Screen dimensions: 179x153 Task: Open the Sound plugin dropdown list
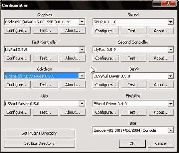170,22
